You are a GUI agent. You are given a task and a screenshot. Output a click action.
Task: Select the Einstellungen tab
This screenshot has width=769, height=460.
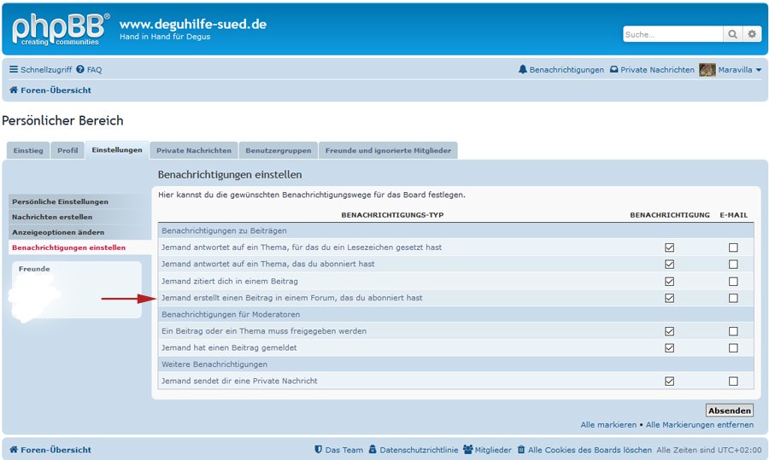pyautogui.click(x=117, y=150)
